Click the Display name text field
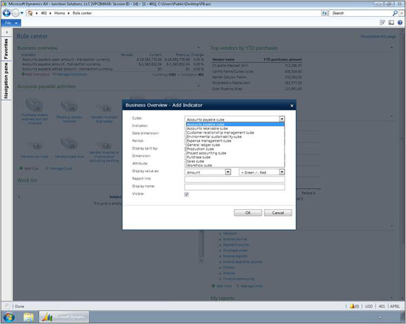The width and height of the screenshot is (406, 324). point(234,187)
